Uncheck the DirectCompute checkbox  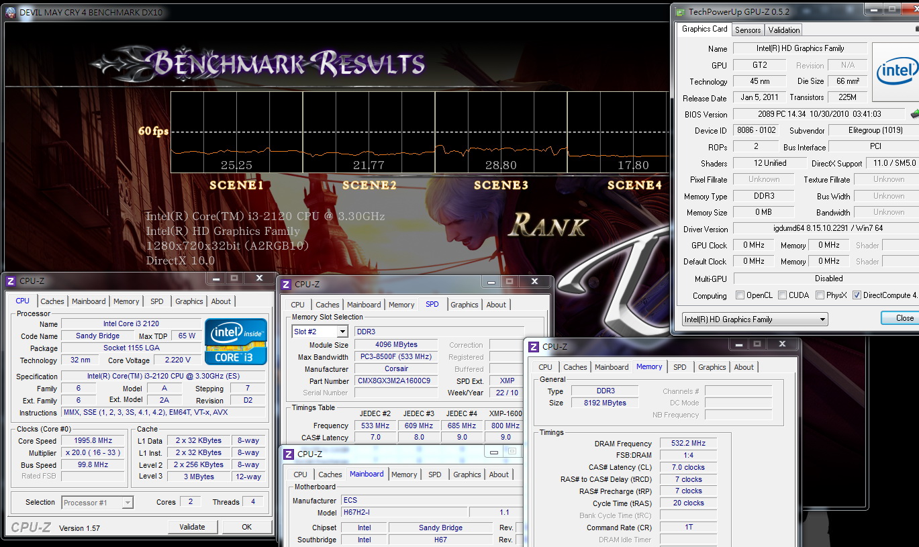(857, 295)
